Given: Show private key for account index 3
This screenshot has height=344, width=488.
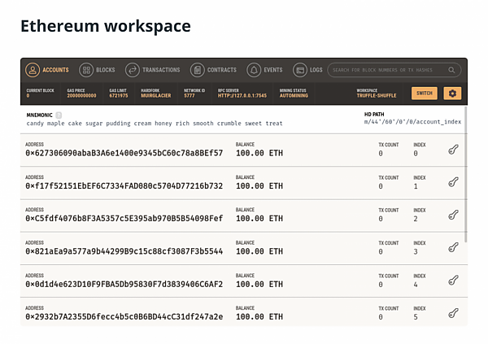Looking at the screenshot, I should 454,247.
